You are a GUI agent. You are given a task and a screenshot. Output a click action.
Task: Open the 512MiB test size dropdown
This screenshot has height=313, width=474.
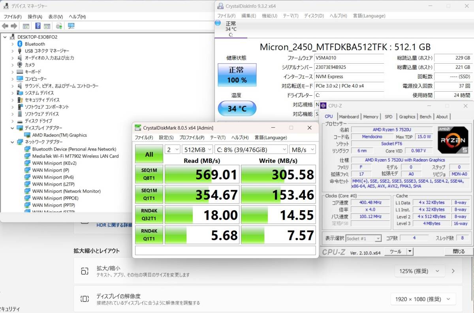pyautogui.click(x=197, y=149)
